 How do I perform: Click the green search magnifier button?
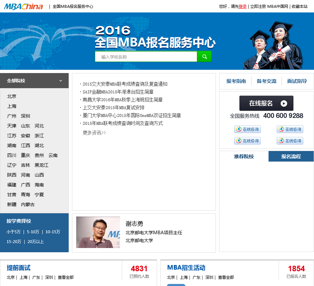pos(204,57)
